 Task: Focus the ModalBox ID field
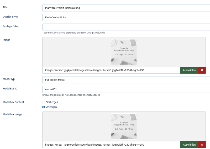(x=126, y=89)
